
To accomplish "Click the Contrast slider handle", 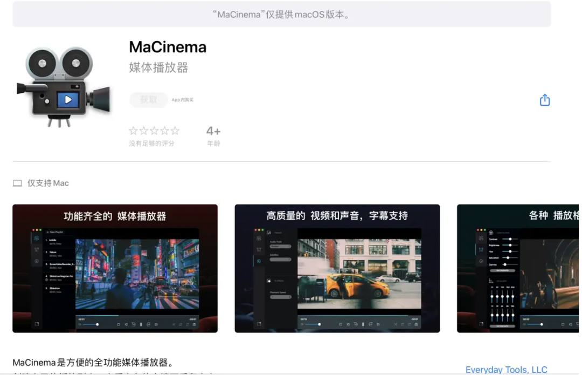I will click(x=510, y=239).
